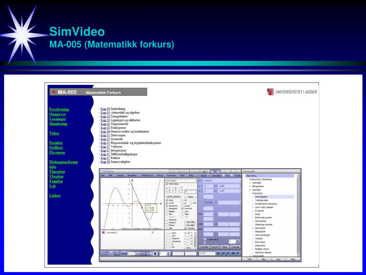This screenshot has height=275, width=366.
Task: Click the red flag icon beside y=xcos(x)
Action: [103, 233]
